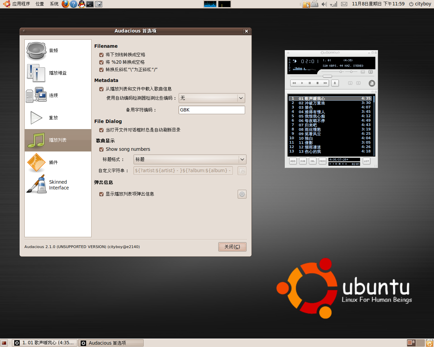The height and width of the screenshot is (347, 434).
Task: Open screenshot camera launcher in top panel
Action: [99, 4]
